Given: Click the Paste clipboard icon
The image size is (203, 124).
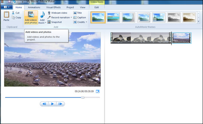Looking at the screenshot, I should [x=6, y=14].
